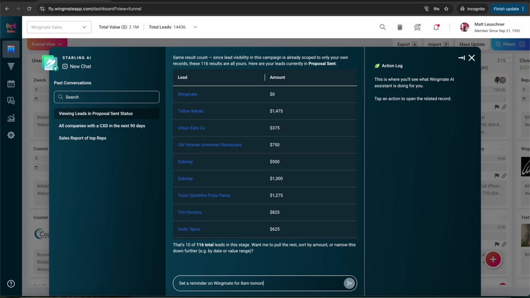Open Old Yerevan Armenian Restaurant lead

(x=210, y=145)
